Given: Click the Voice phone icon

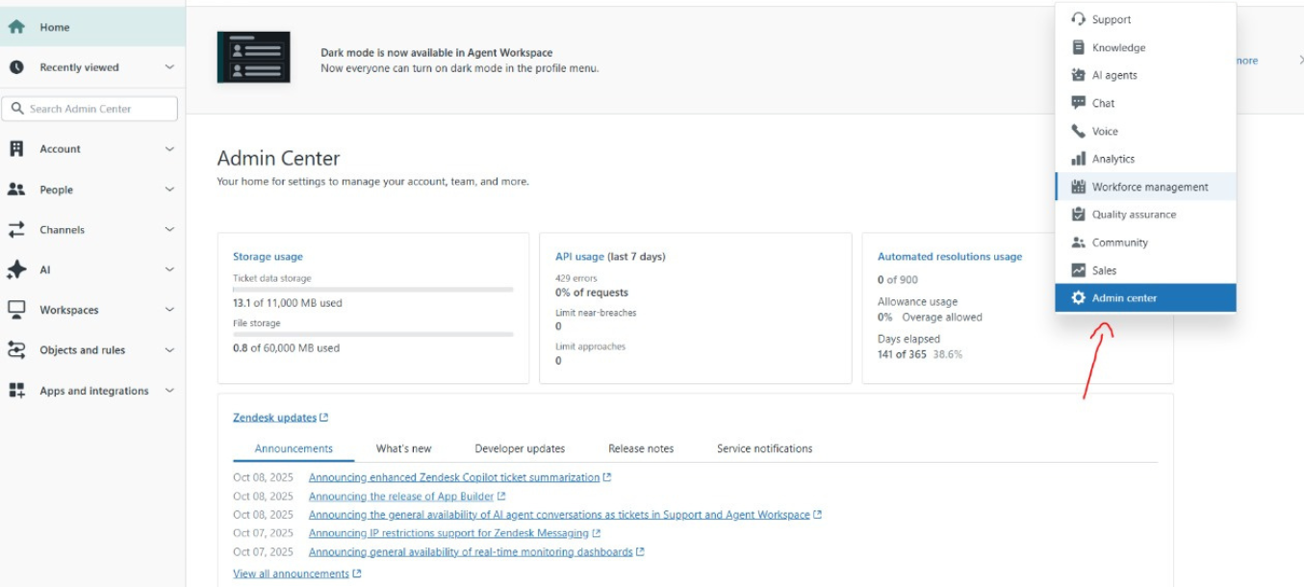Looking at the screenshot, I should coord(1078,131).
